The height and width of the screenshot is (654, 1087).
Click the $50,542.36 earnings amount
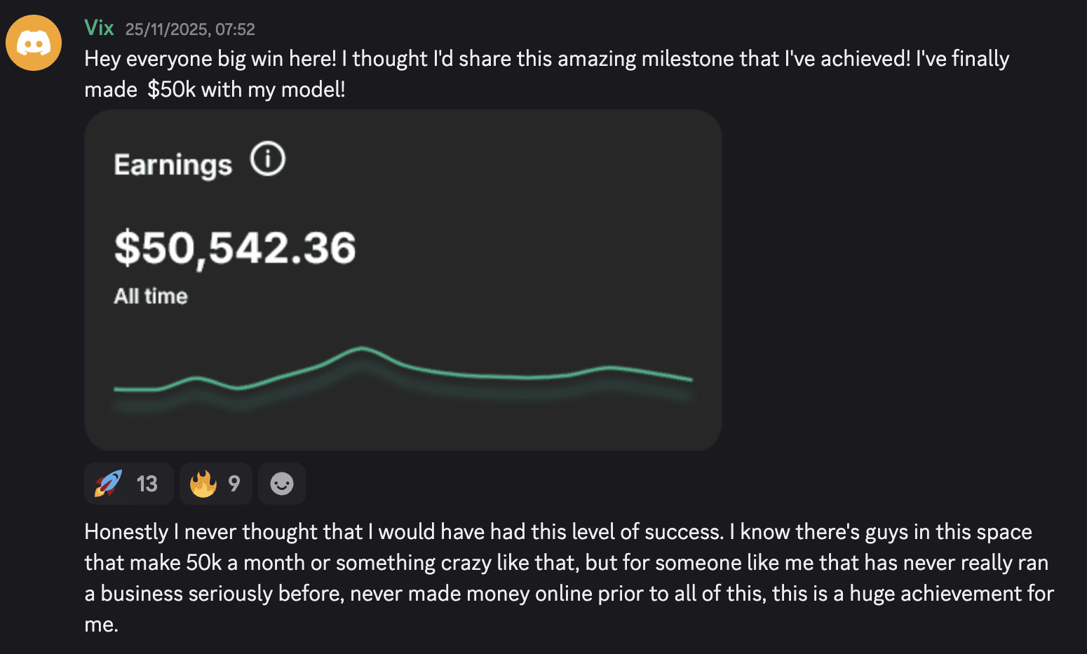pyautogui.click(x=235, y=247)
